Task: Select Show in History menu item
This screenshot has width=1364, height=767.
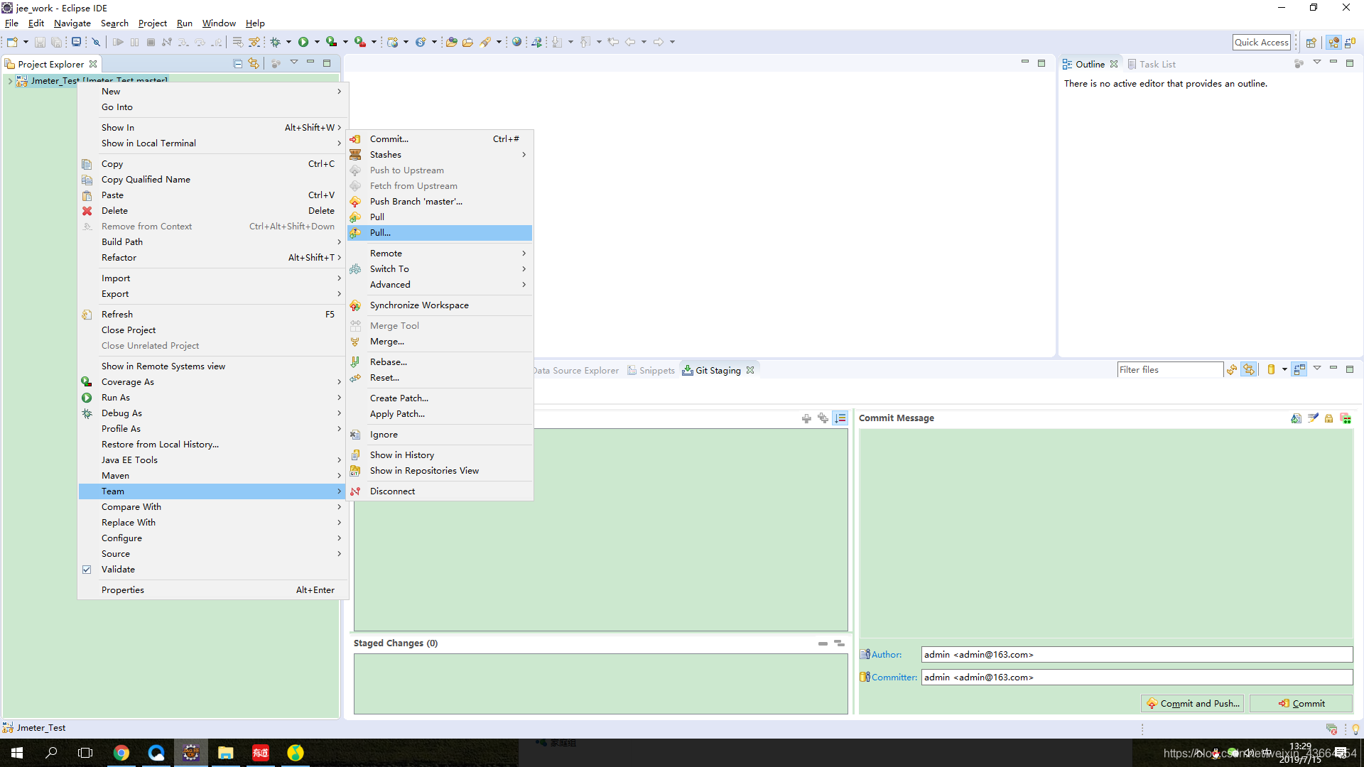Action: 440,455
